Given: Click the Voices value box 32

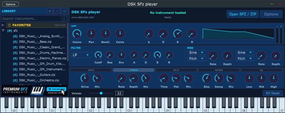Looking at the screenshot, I should [119, 93].
